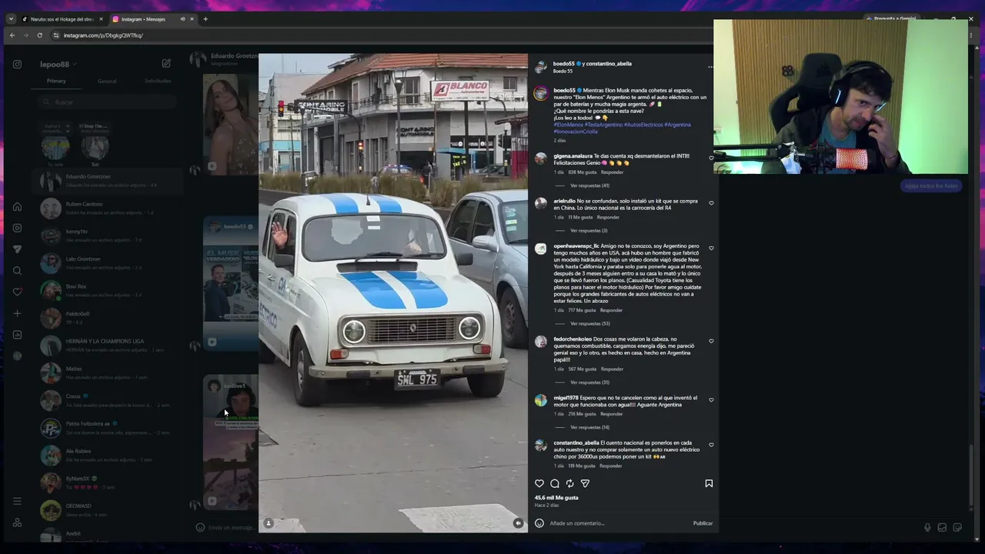Switch to the General inbox tab

[107, 81]
